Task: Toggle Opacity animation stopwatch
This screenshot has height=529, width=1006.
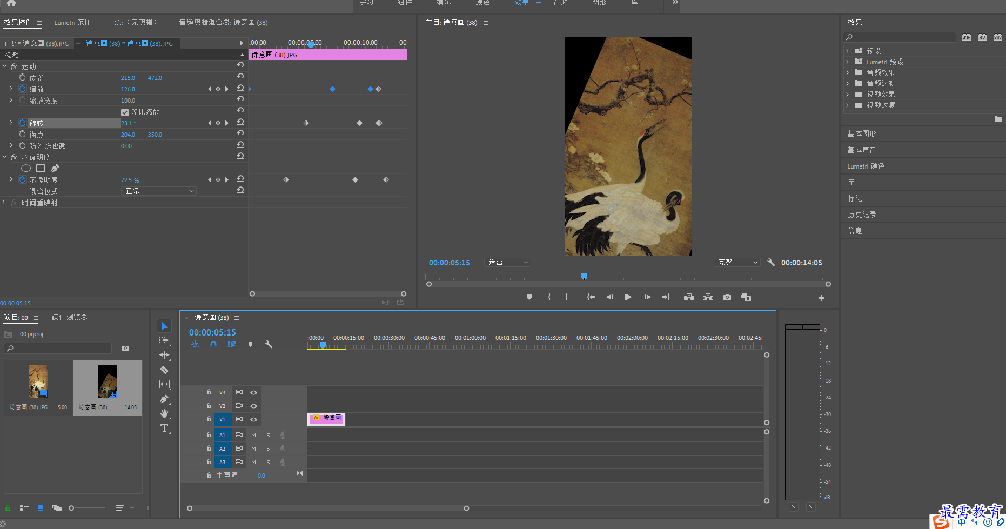Action: click(22, 179)
